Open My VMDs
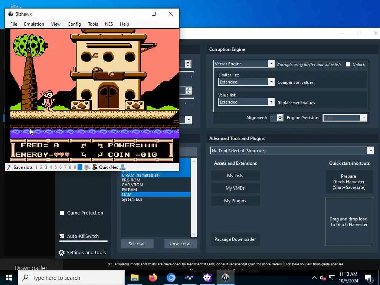The image size is (380, 285). pyautogui.click(x=235, y=188)
